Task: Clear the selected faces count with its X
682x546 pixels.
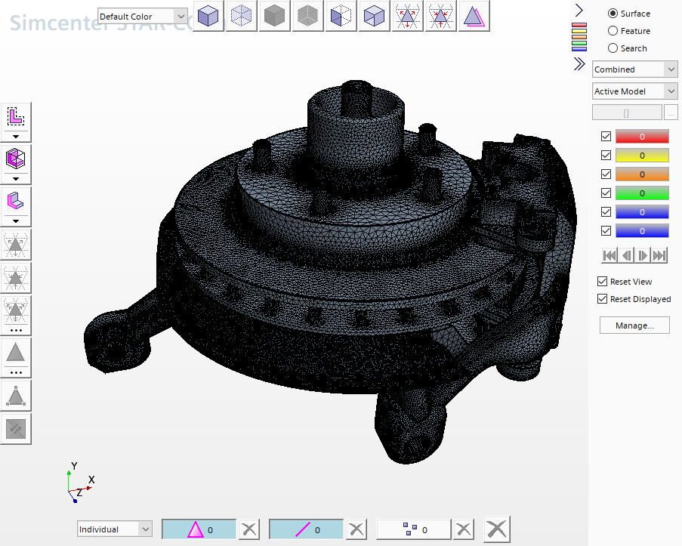Action: [249, 529]
